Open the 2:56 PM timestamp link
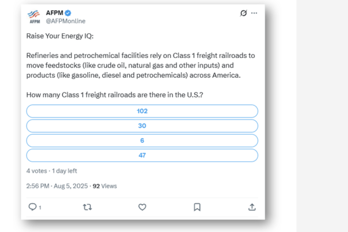Screen dimensions: 348x232 (38, 186)
